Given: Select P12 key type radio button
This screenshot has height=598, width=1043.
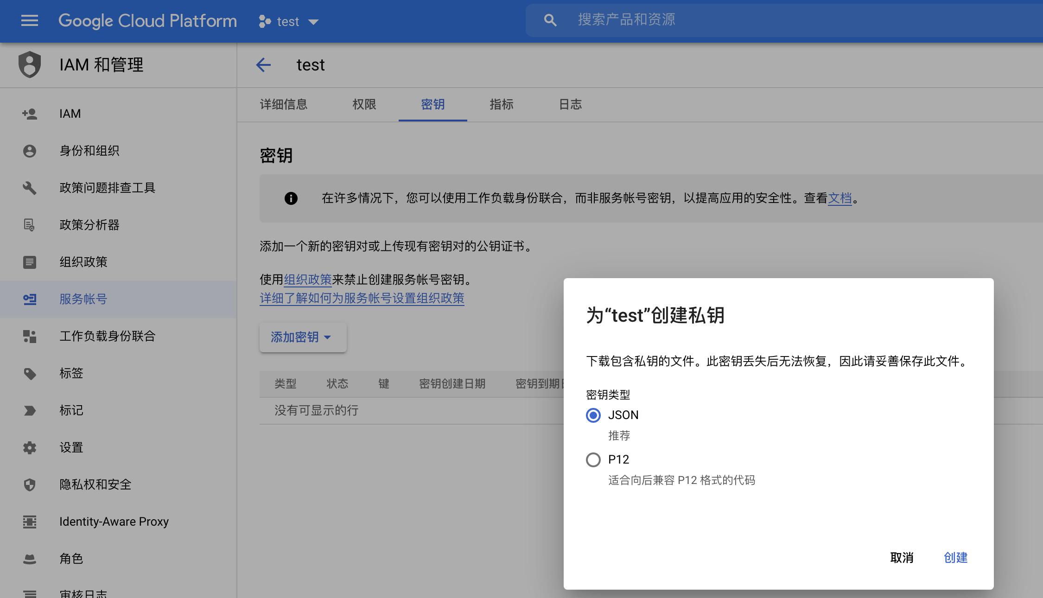Looking at the screenshot, I should [593, 459].
